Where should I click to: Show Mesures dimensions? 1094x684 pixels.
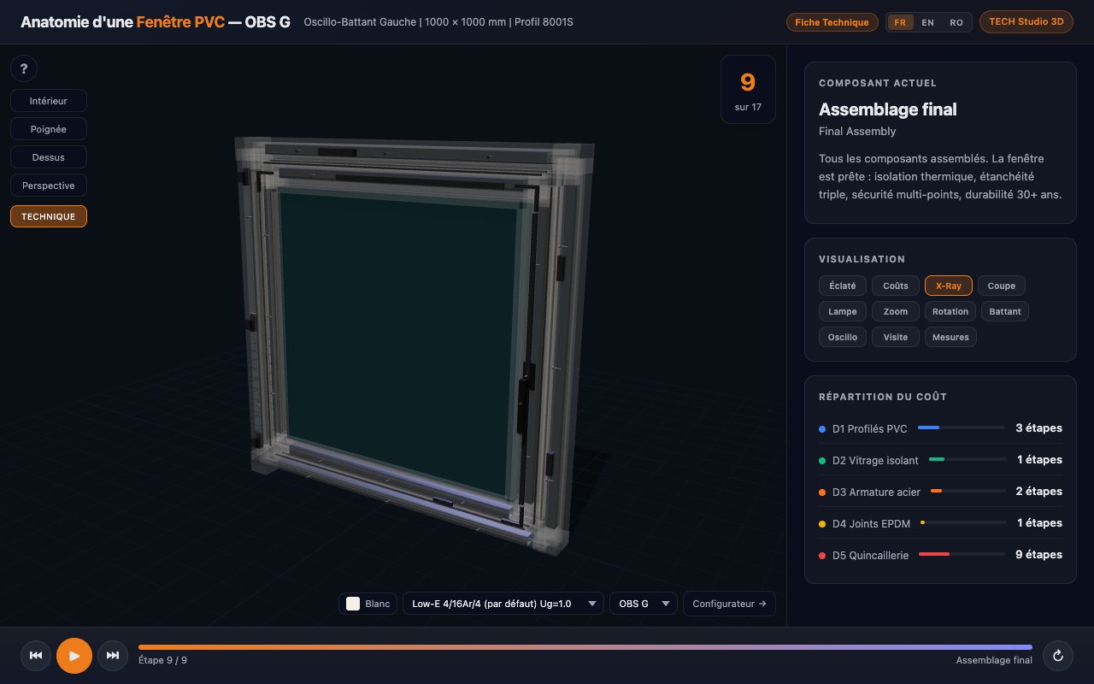(950, 337)
